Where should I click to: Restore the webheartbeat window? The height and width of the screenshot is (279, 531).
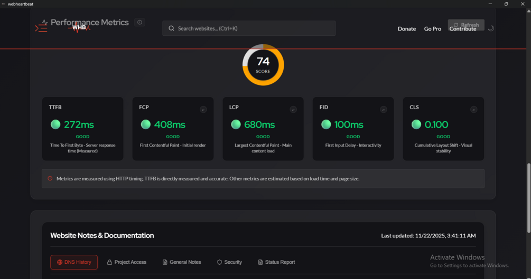pos(506,4)
